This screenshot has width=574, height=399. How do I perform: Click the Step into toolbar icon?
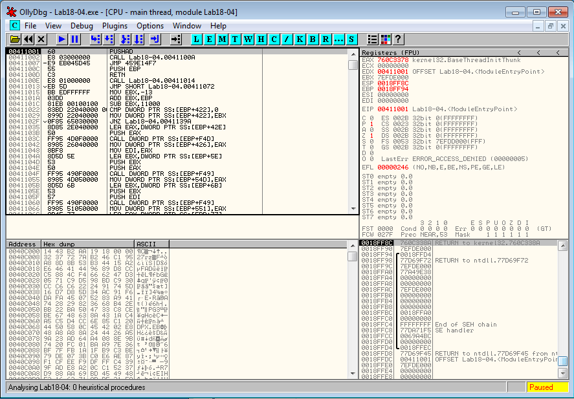95,39
